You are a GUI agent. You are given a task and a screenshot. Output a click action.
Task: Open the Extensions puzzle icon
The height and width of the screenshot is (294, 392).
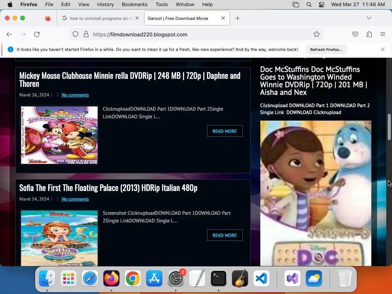(x=369, y=34)
